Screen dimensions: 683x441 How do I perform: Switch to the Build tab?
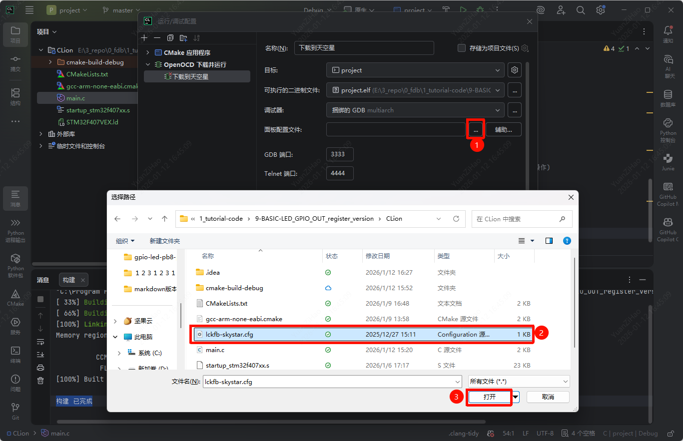(x=69, y=280)
